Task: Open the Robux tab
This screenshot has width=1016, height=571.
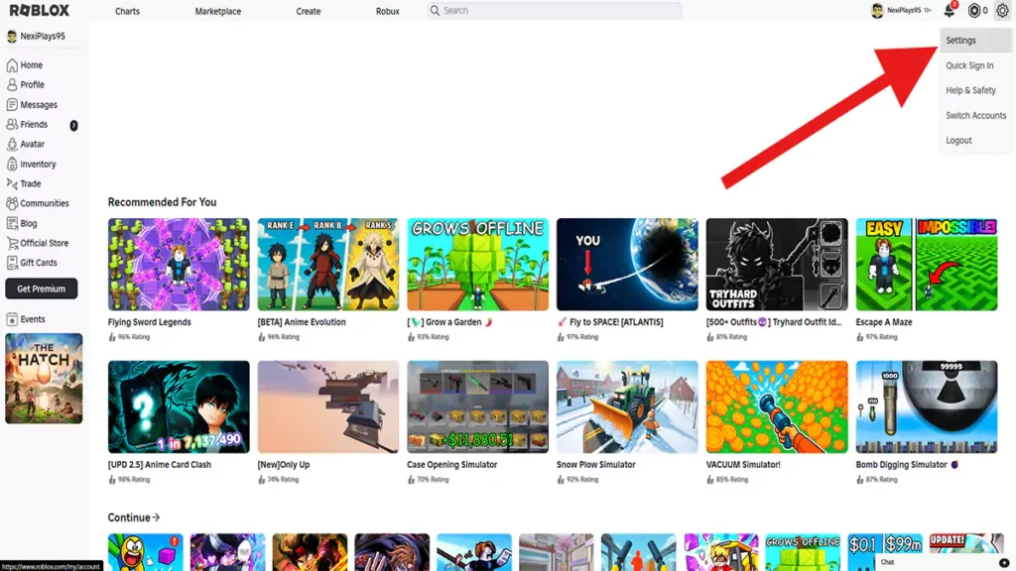Action: (x=388, y=11)
